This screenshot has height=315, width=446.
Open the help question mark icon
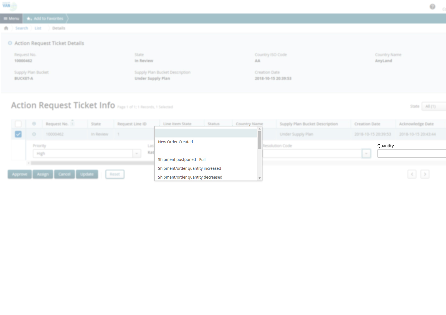tap(432, 7)
